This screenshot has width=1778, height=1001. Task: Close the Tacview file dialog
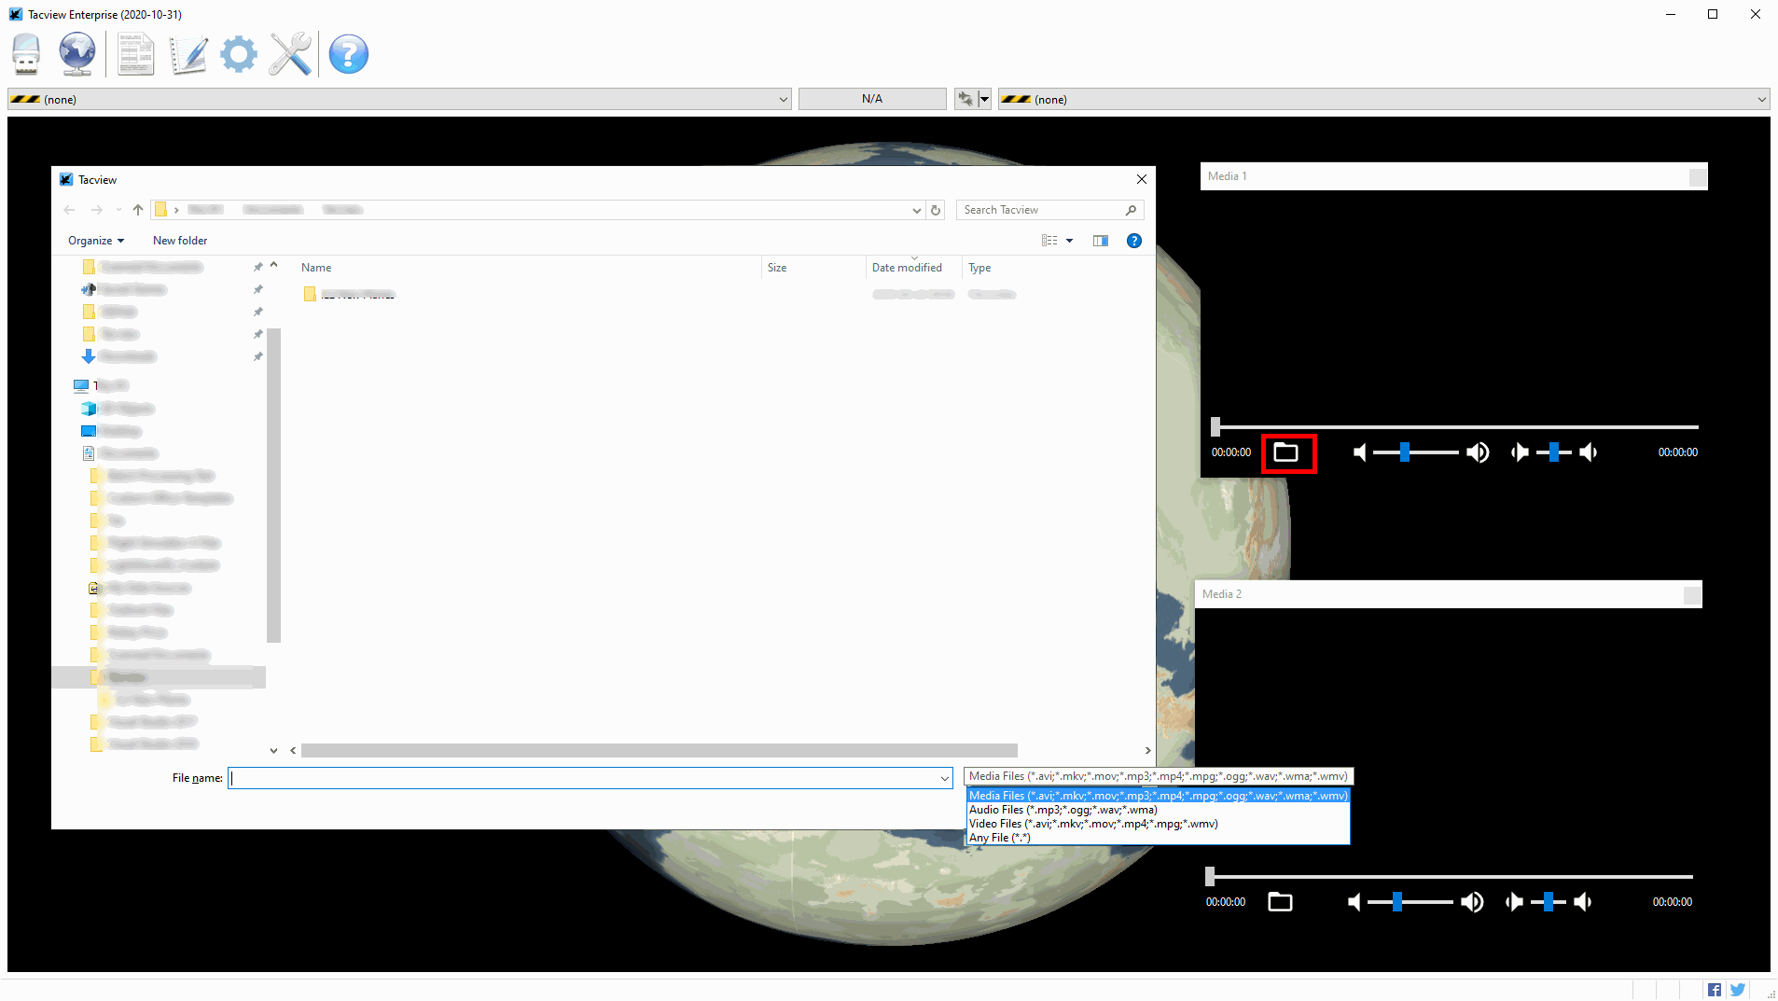point(1141,179)
